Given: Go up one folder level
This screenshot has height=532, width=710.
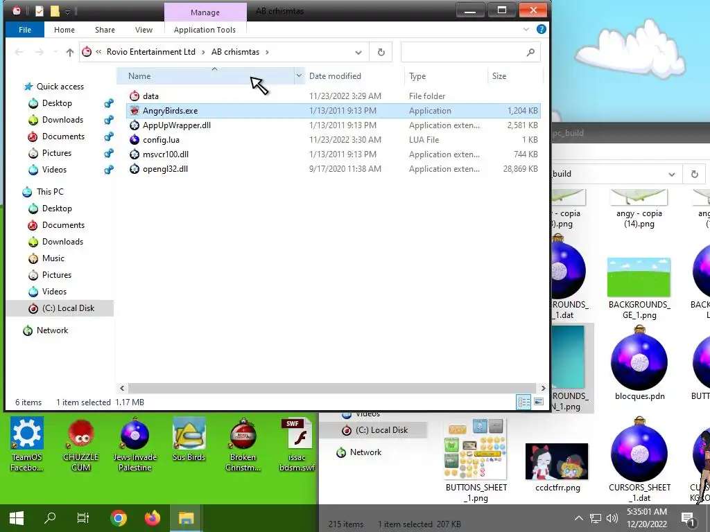Looking at the screenshot, I should click(x=70, y=53).
